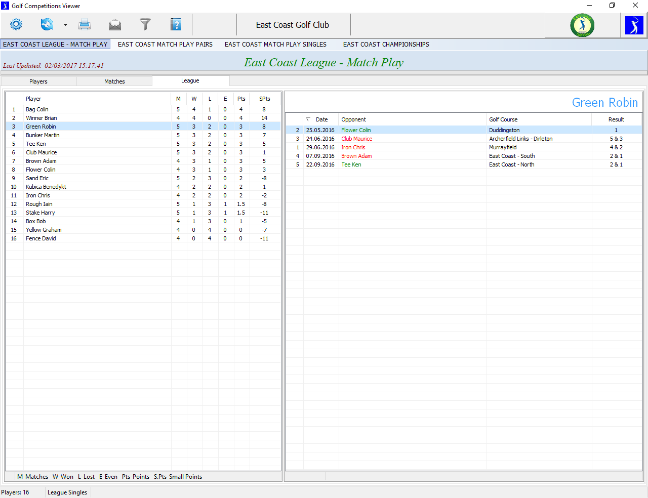This screenshot has height=498, width=648.
Task: Click the Murrayfield course cell
Action: click(503, 147)
